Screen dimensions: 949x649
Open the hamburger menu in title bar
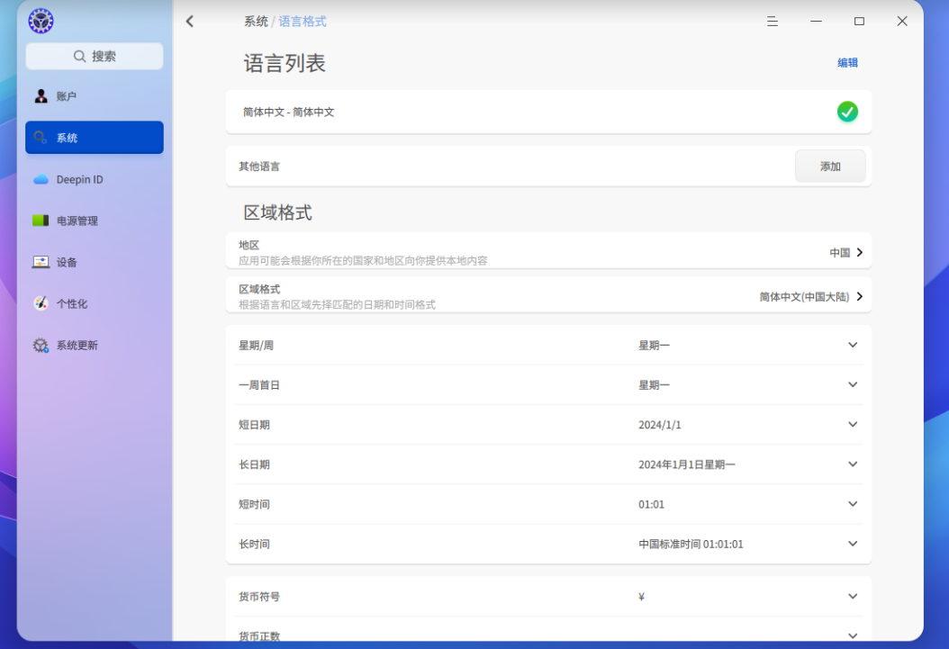tap(772, 21)
